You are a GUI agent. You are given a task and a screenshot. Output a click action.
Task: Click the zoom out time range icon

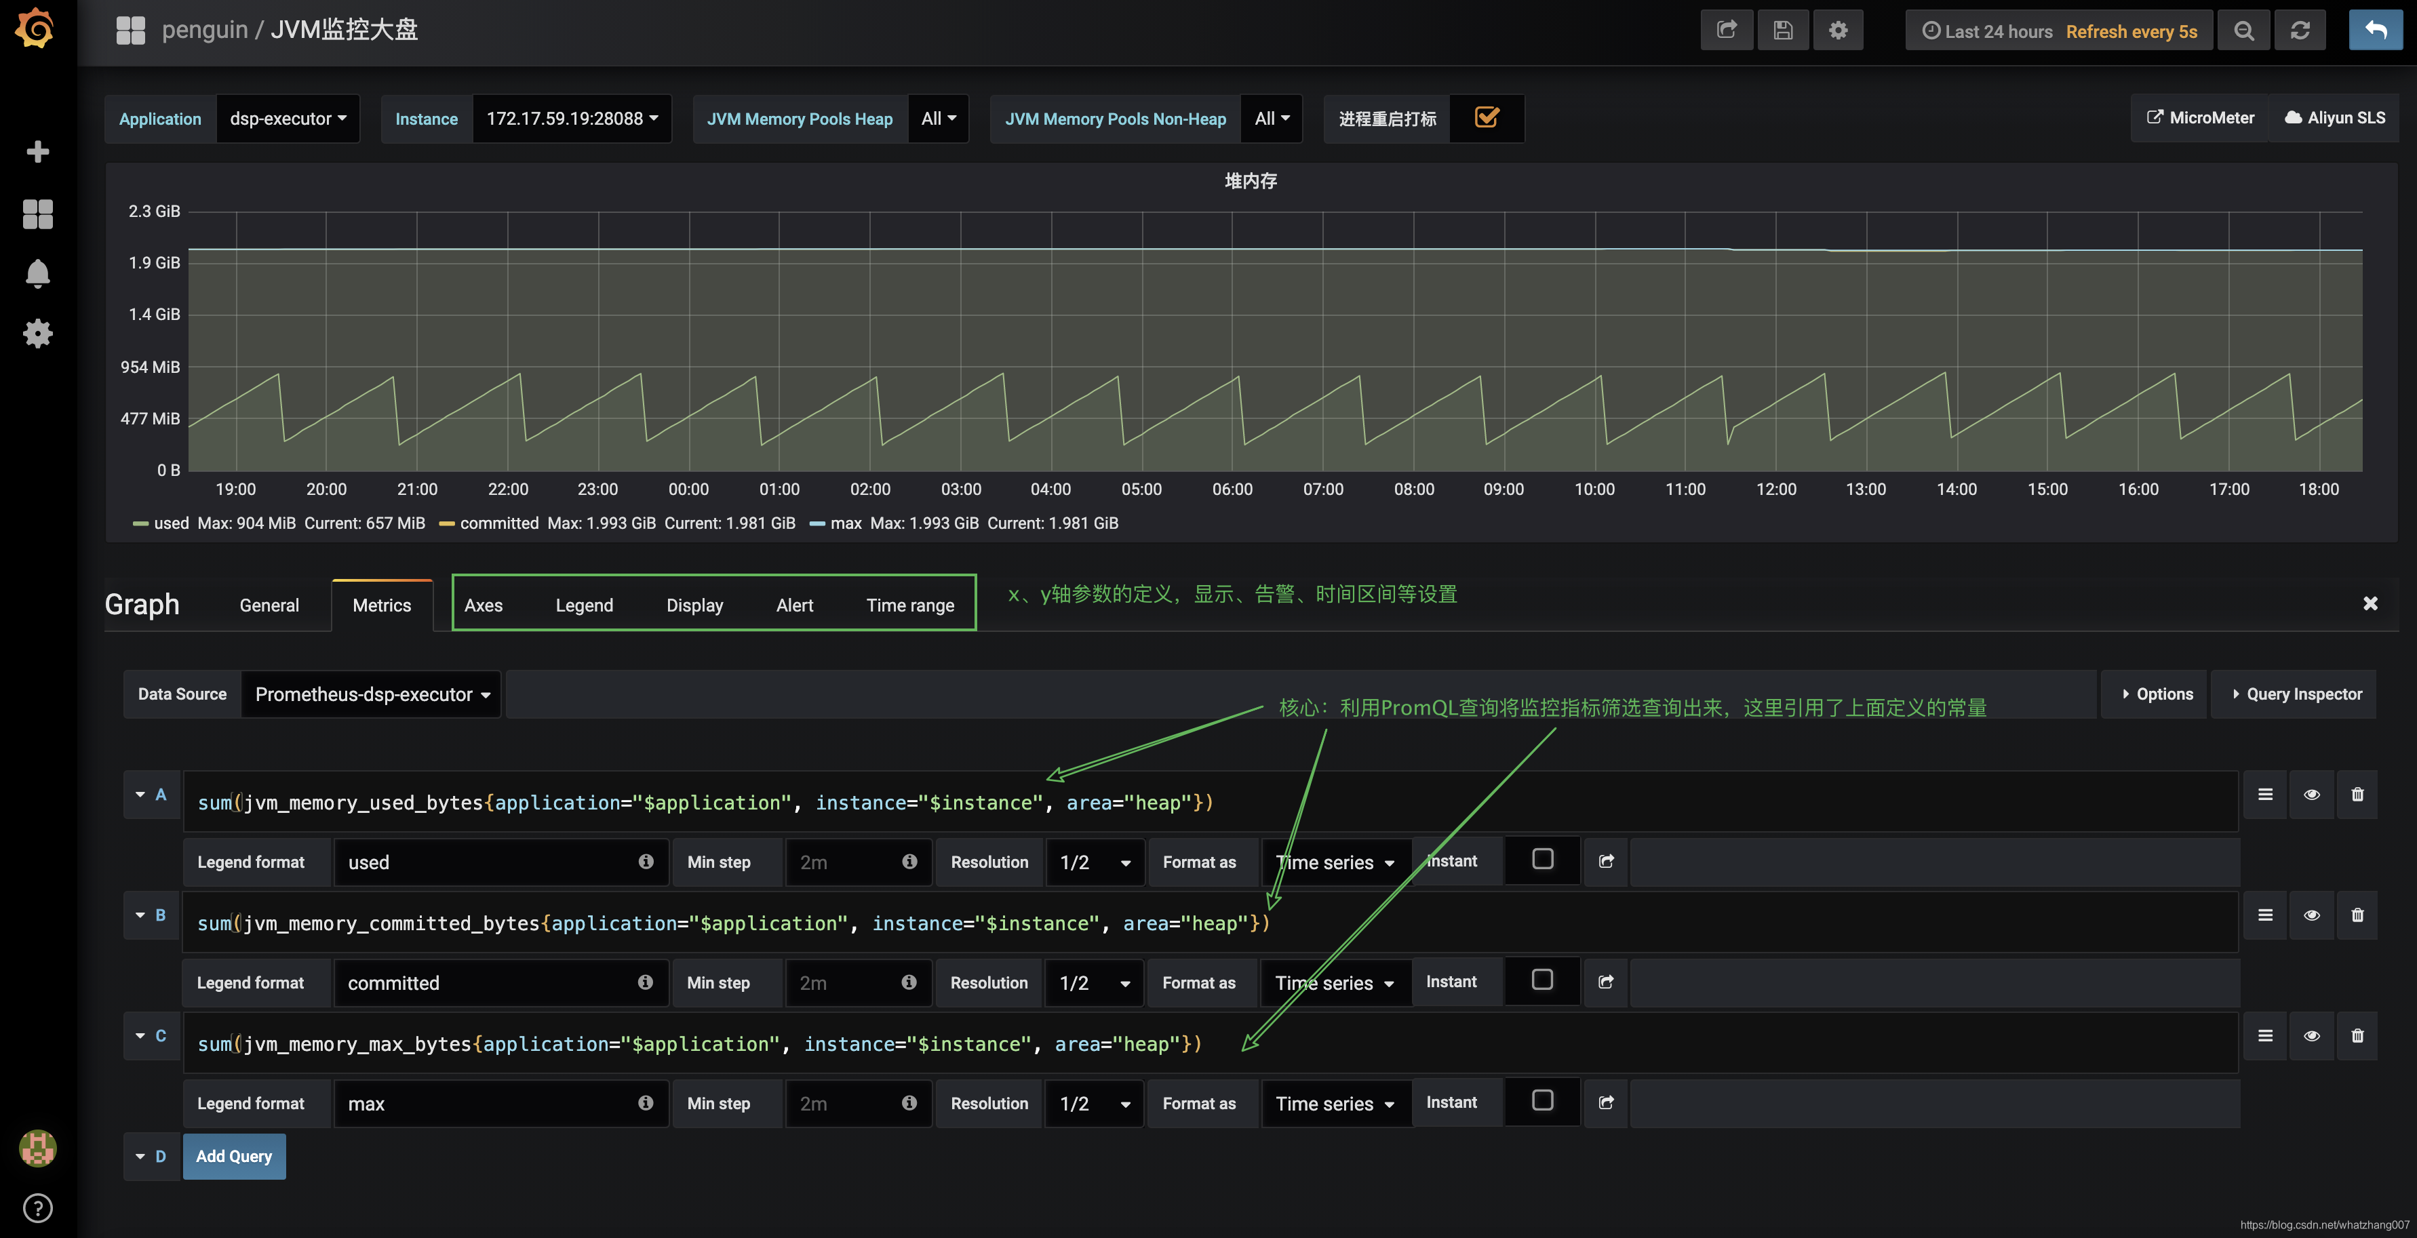pos(2243,31)
